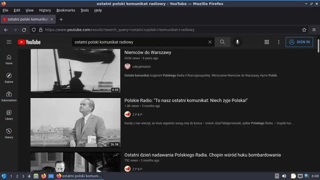The width and height of the screenshot is (320, 180).
Task: Open the system start menu icon in taskbar
Action: pyautogui.click(x=4, y=176)
